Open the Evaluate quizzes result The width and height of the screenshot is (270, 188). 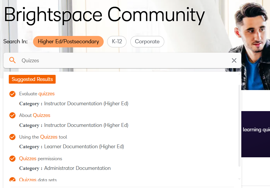pyautogui.click(x=37, y=94)
